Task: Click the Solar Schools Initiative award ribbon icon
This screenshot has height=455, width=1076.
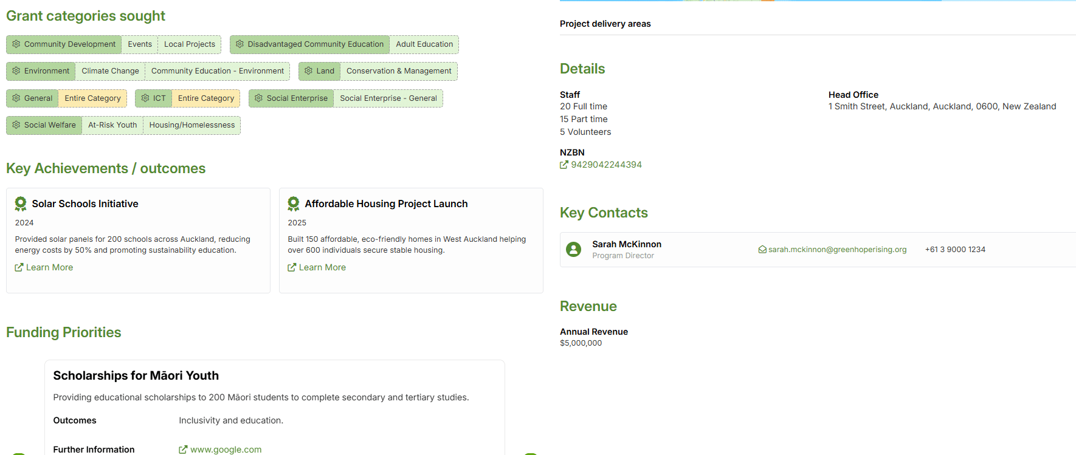Action: tap(21, 204)
